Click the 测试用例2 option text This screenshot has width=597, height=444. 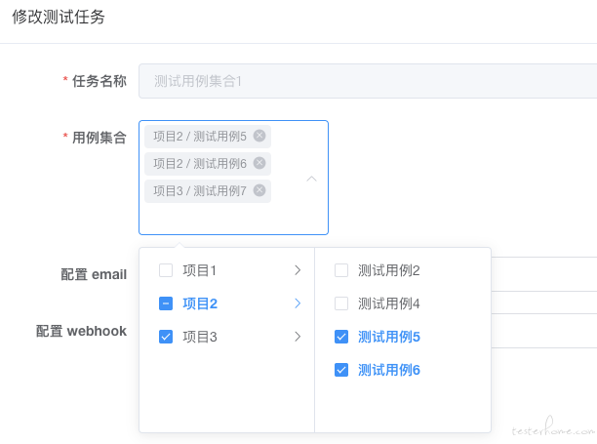coord(389,270)
